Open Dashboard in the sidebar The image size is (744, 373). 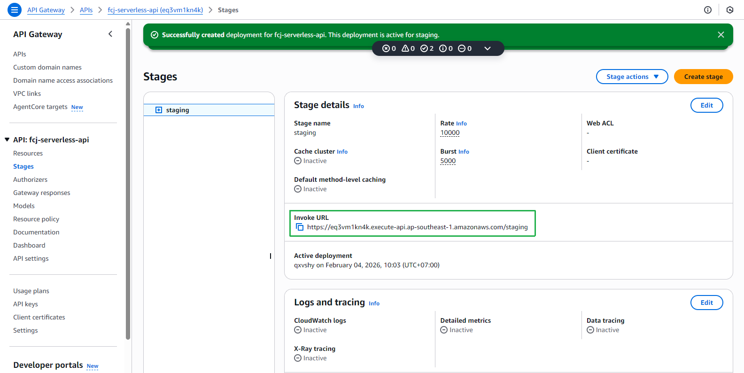(x=29, y=245)
